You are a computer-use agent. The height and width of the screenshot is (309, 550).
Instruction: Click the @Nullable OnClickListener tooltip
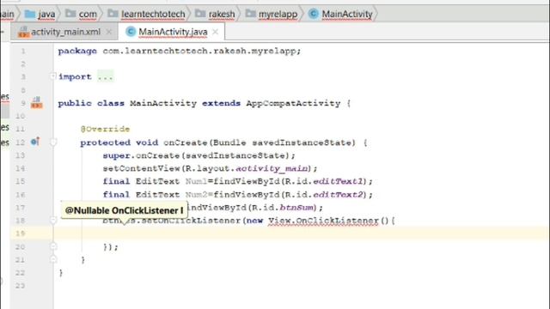pos(124,210)
